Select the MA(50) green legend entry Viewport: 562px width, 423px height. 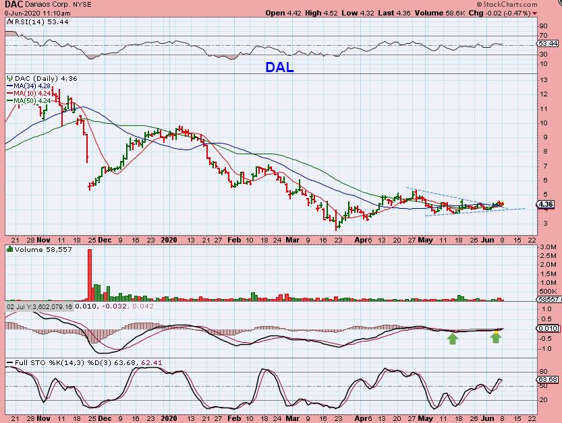tap(28, 101)
